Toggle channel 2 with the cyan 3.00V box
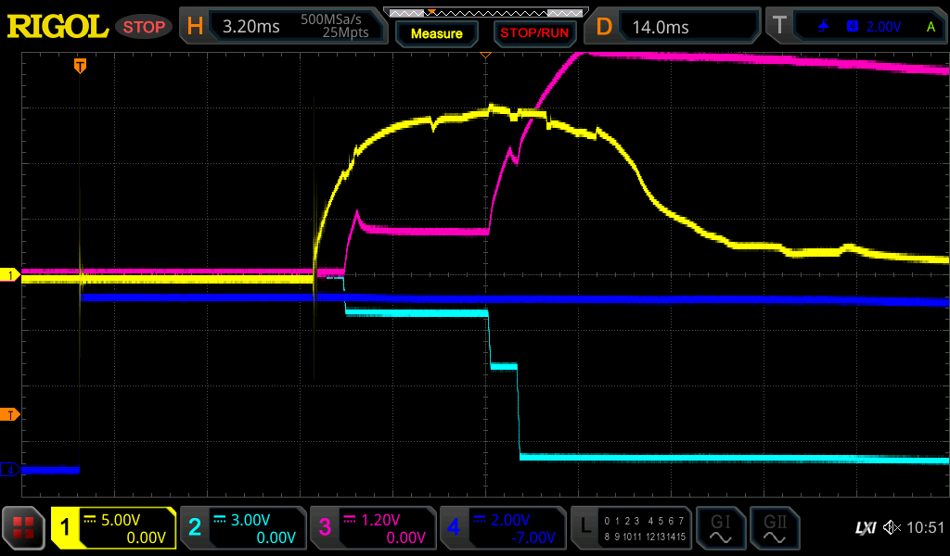Screen dimensions: 950x556 (242, 528)
